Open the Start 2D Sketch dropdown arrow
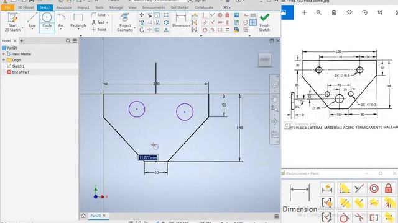398x223 pixels. [22, 28]
